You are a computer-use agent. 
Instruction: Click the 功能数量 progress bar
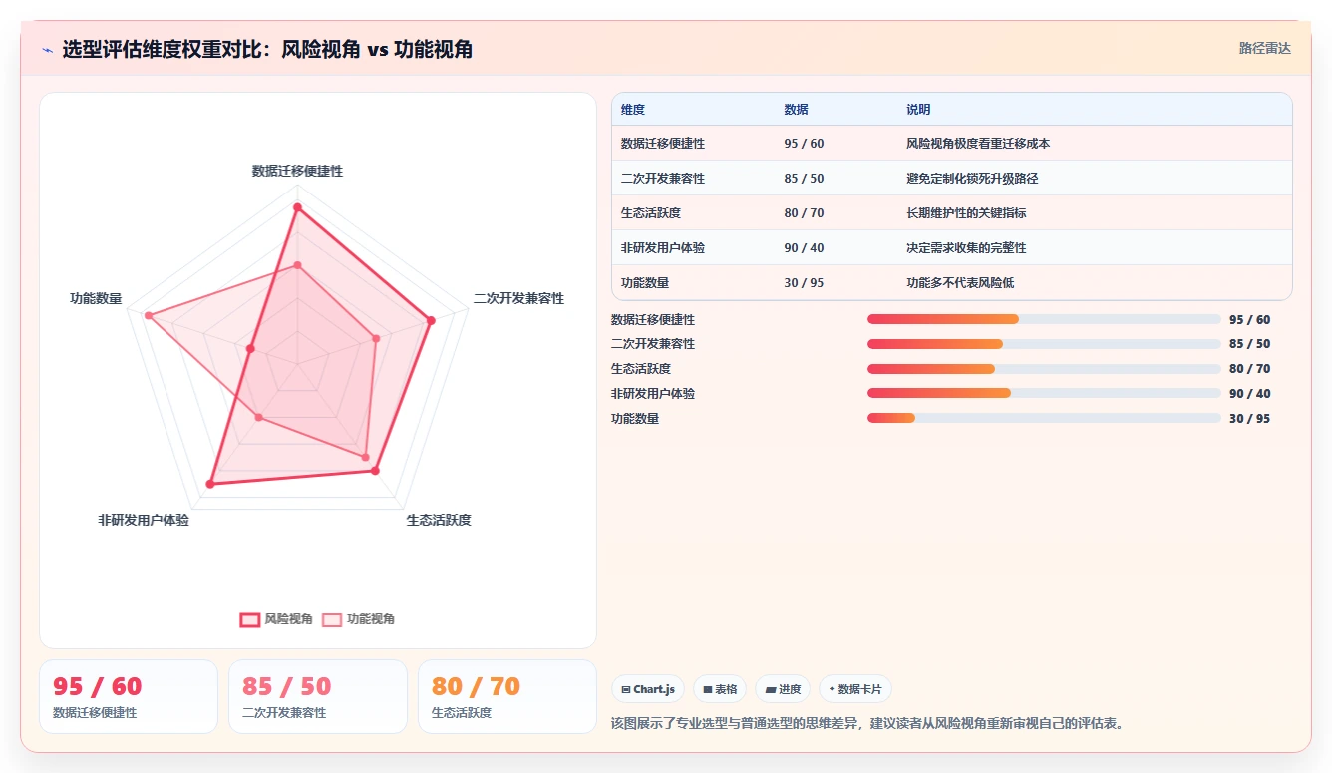(1044, 418)
